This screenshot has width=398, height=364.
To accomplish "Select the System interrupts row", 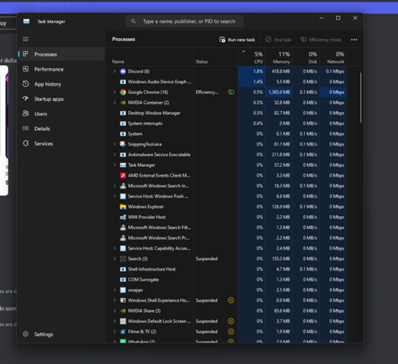I will click(x=227, y=124).
